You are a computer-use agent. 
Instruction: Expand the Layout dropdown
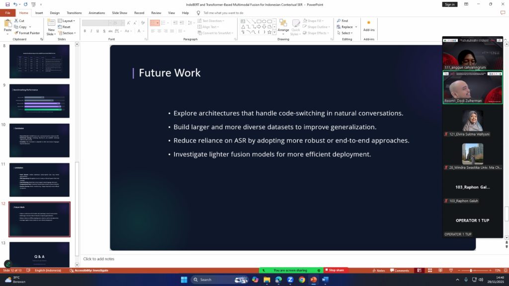coord(67,21)
